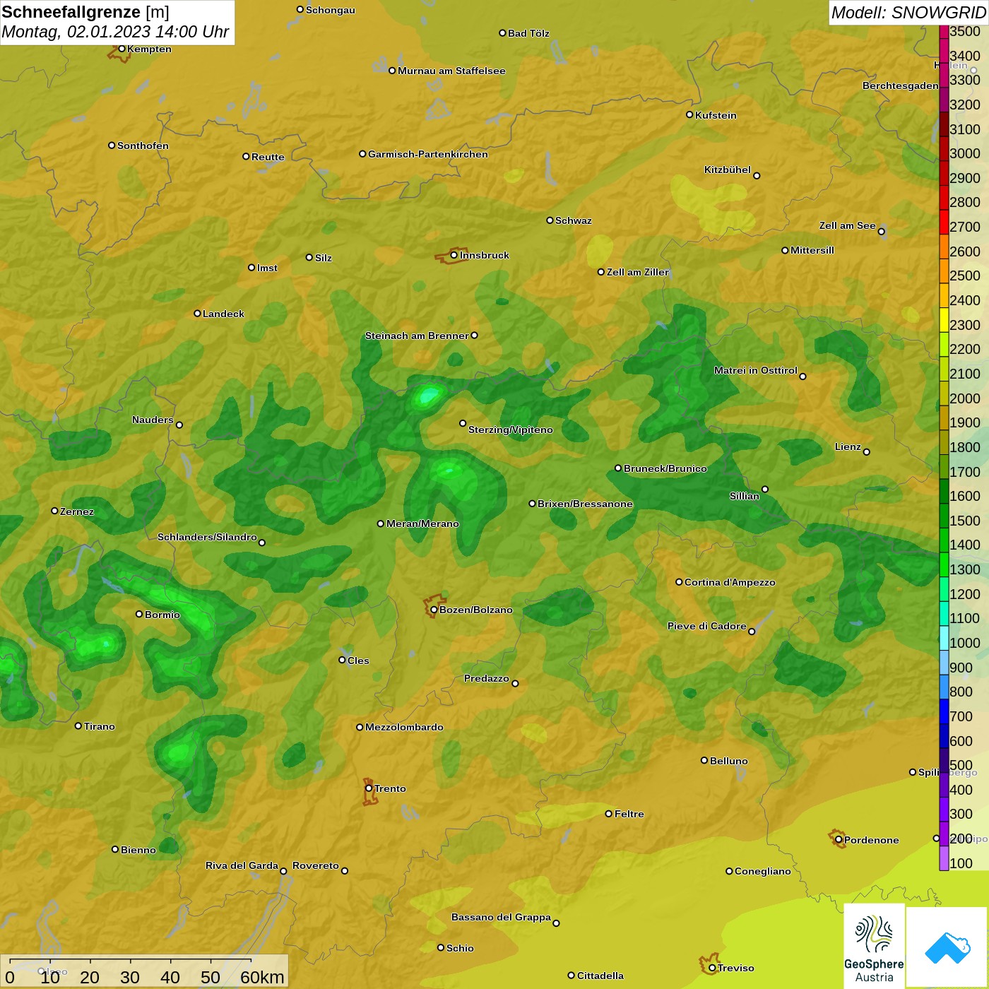989x989 pixels.
Task: Click the Schneefallgrenze [m] title
Action: point(85,12)
